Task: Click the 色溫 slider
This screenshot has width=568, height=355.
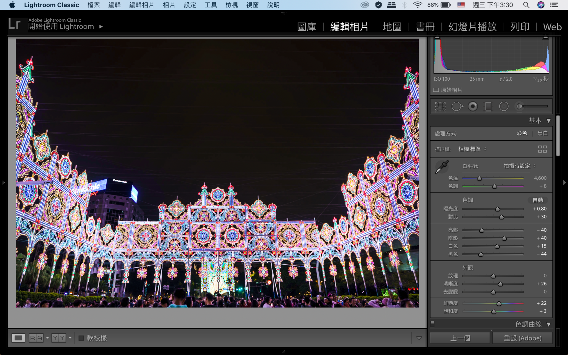Action: 493,178
